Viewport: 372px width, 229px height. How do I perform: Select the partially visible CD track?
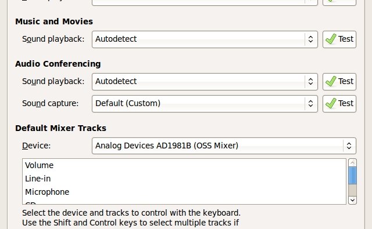pyautogui.click(x=184, y=202)
